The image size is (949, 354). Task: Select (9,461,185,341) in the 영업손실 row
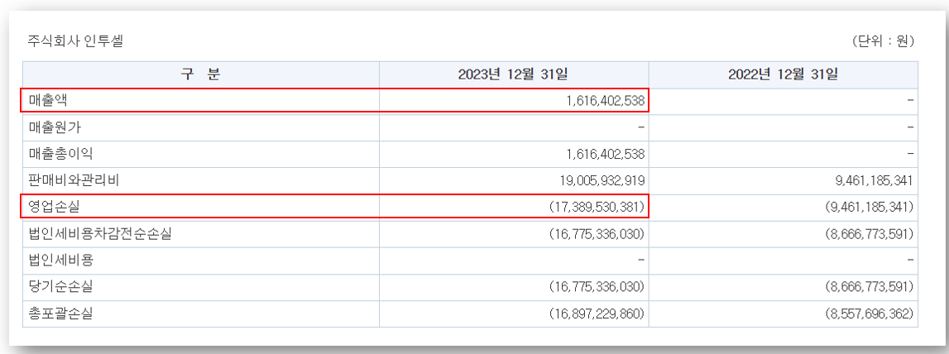click(869, 208)
